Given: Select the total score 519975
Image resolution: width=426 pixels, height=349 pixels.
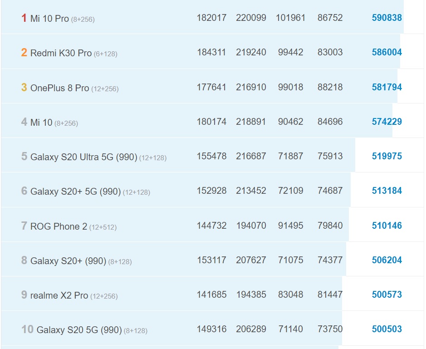Looking at the screenshot, I should tap(387, 156).
